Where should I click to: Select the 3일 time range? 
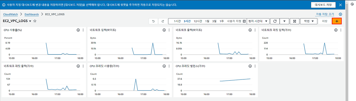pos(214,21)
